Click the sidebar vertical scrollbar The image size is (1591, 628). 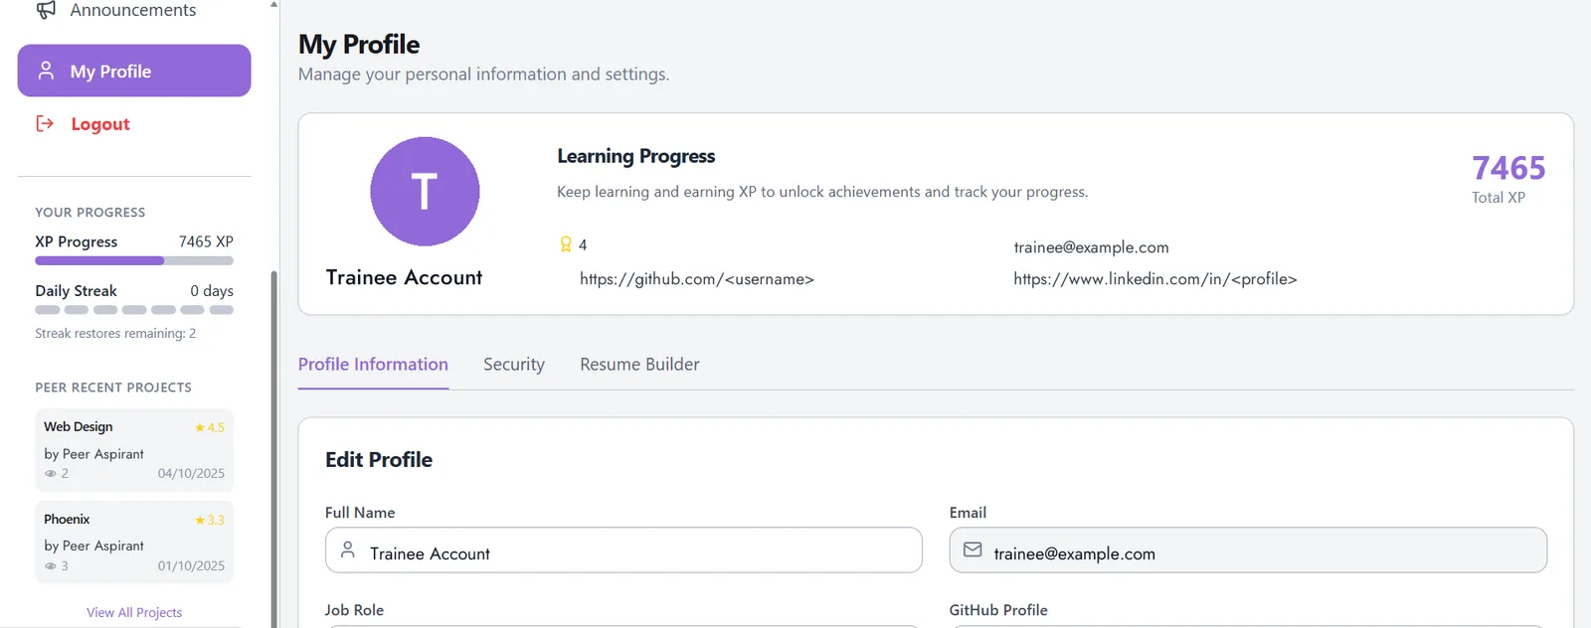pos(273,447)
